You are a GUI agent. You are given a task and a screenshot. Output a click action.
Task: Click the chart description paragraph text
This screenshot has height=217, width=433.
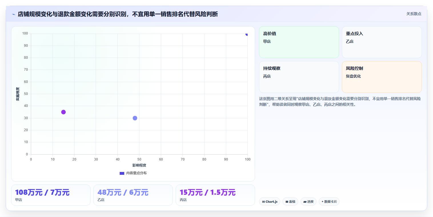pos(340,102)
